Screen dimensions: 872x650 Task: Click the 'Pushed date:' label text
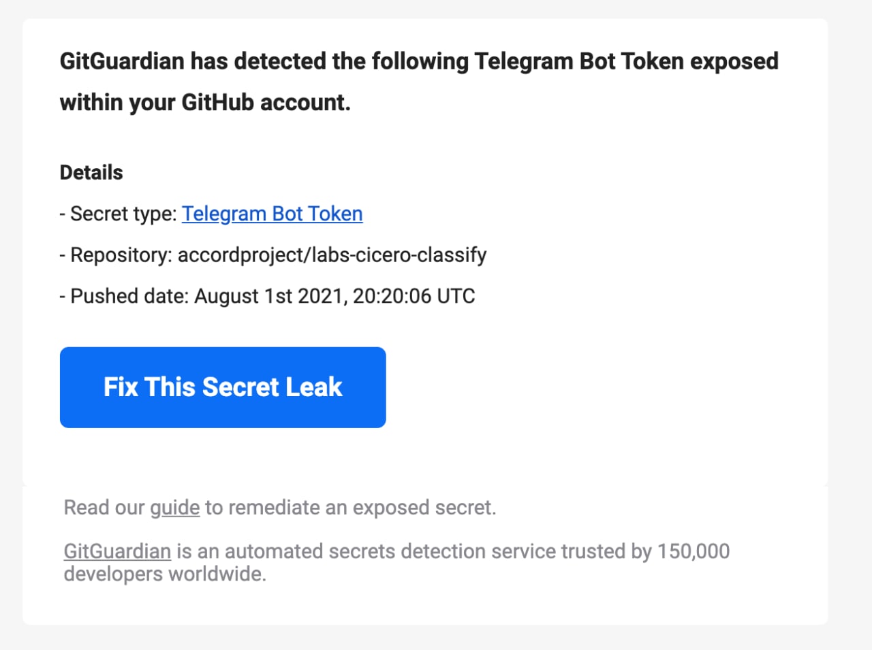(x=129, y=296)
